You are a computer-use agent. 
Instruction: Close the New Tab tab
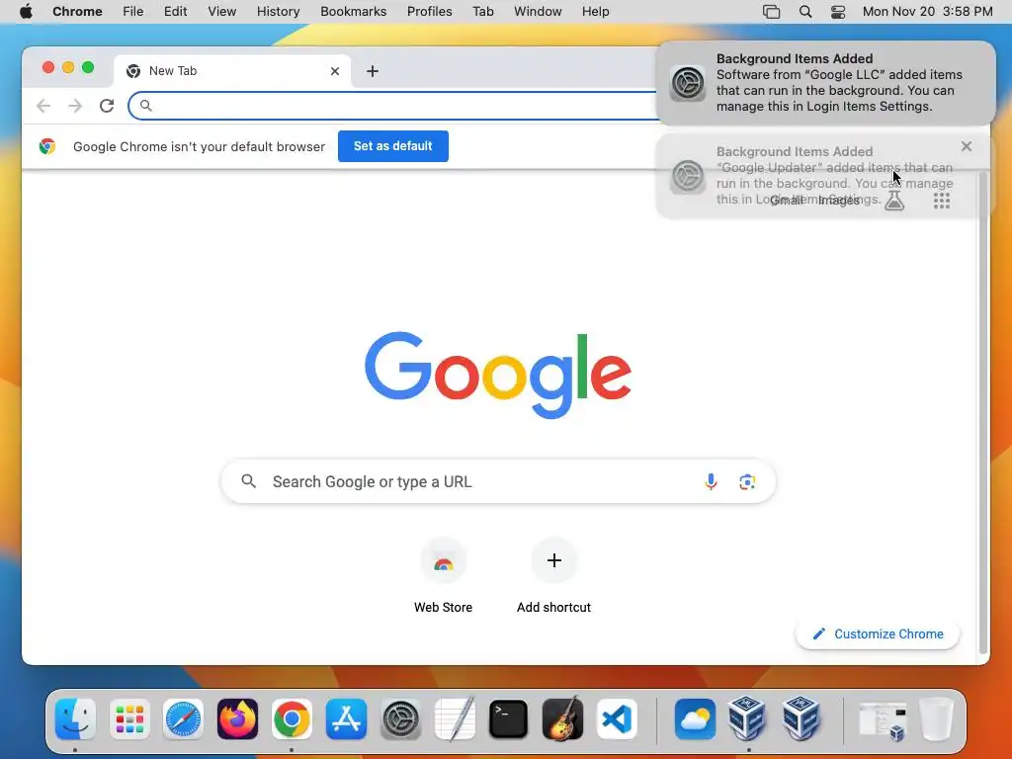click(335, 71)
